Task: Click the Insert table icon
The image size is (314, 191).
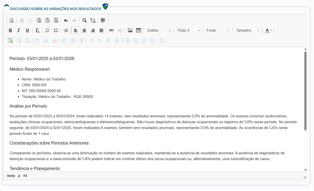Action: [139, 31]
